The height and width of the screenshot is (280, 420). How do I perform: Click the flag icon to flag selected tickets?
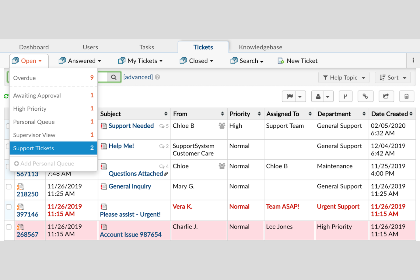290,96
